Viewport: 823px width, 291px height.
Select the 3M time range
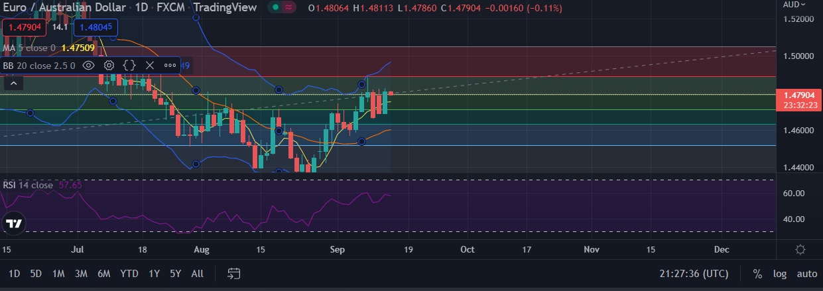81,273
